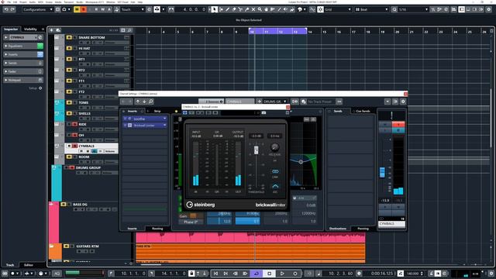Click the Panning tab in Sends
The width and height of the screenshot is (496, 279).
pos(363,229)
